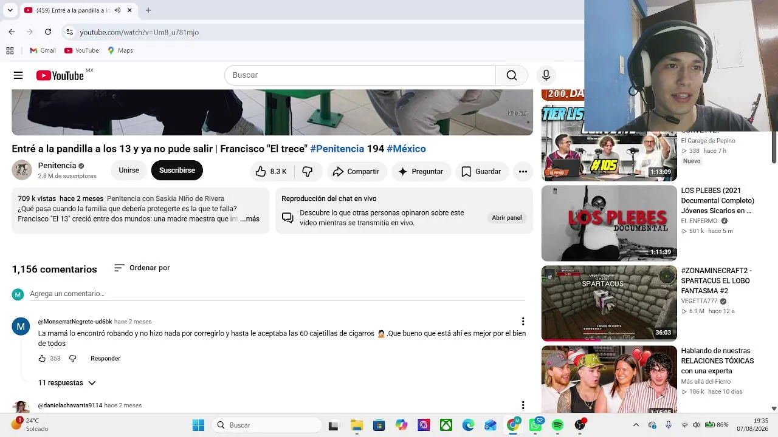This screenshot has width=778, height=437.
Task: Open options menu on danielachavarria9114's comment
Action: pos(523,405)
